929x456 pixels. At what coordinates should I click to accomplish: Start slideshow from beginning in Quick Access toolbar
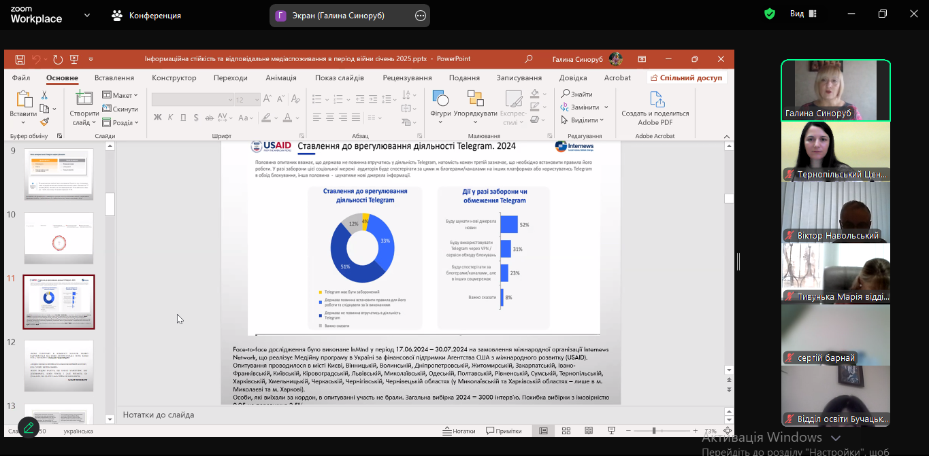pos(74,59)
